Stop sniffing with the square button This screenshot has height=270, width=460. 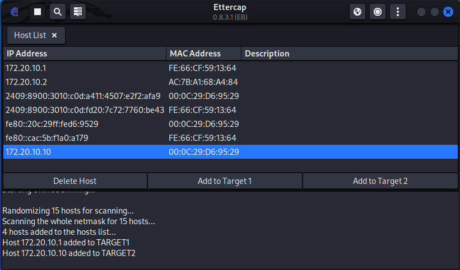click(38, 11)
